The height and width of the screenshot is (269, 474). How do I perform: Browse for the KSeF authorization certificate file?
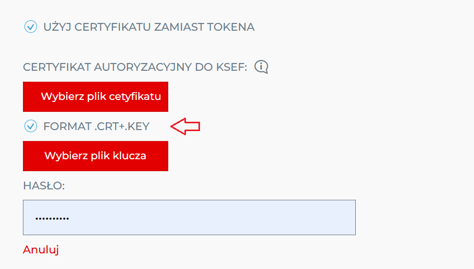(95, 97)
